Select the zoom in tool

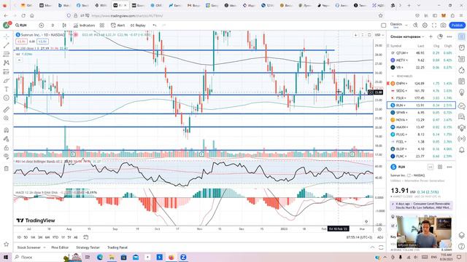click(7, 118)
